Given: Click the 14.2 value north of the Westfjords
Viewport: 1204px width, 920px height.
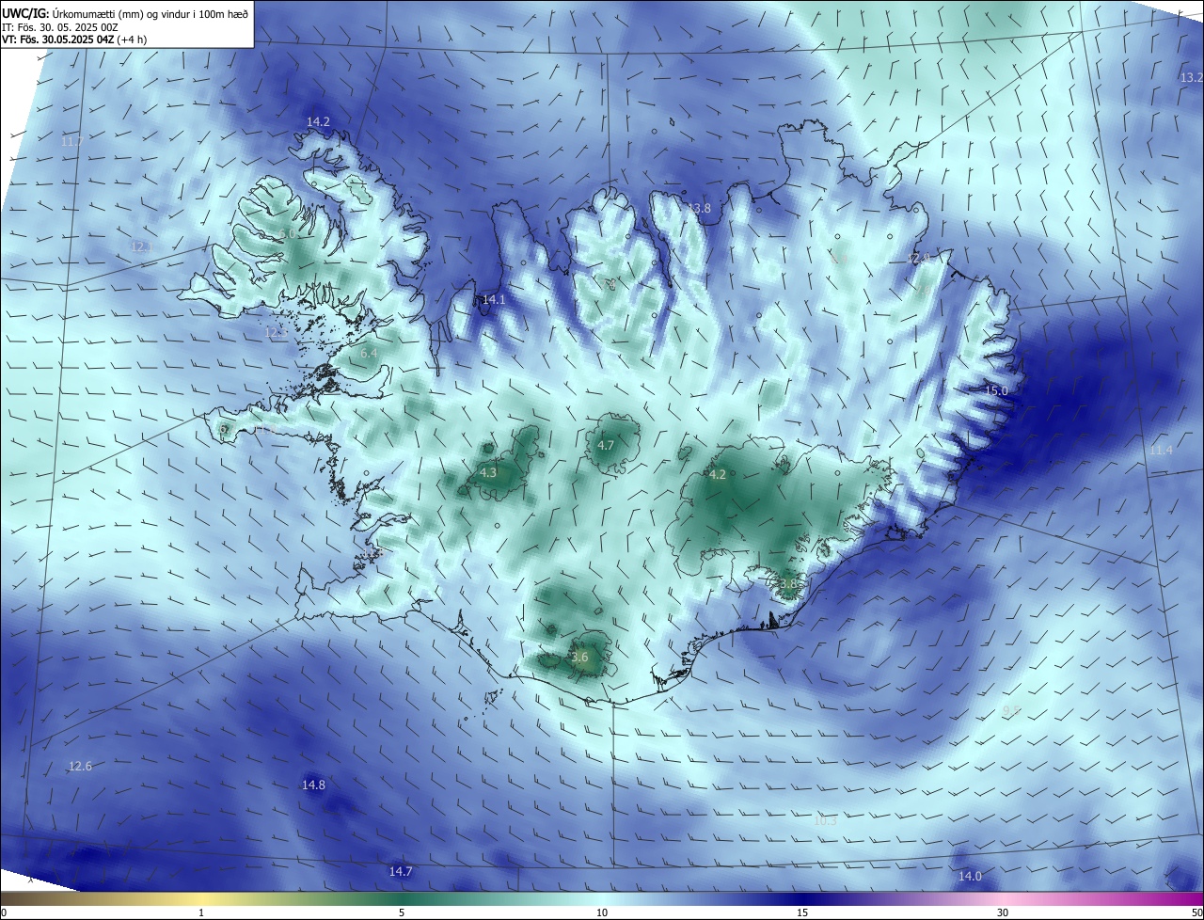Looking at the screenshot, I should pyautogui.click(x=318, y=122).
